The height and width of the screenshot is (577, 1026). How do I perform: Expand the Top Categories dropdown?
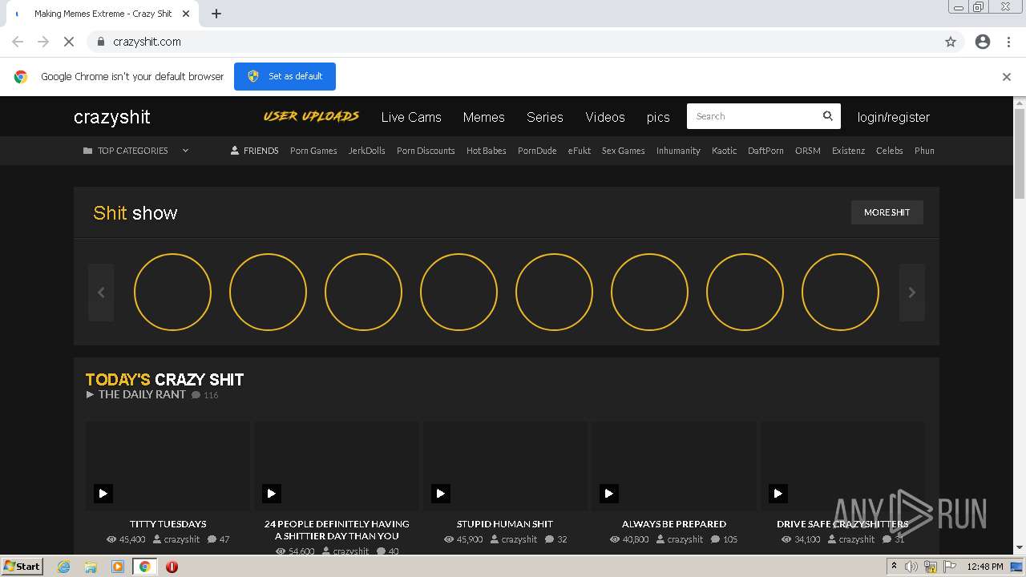(x=136, y=151)
